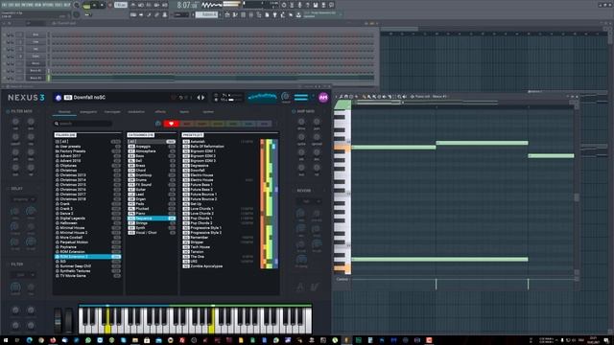The width and height of the screenshot is (614, 345).
Task: Click the save project icon in FL toolbar
Action: [x=316, y=5]
